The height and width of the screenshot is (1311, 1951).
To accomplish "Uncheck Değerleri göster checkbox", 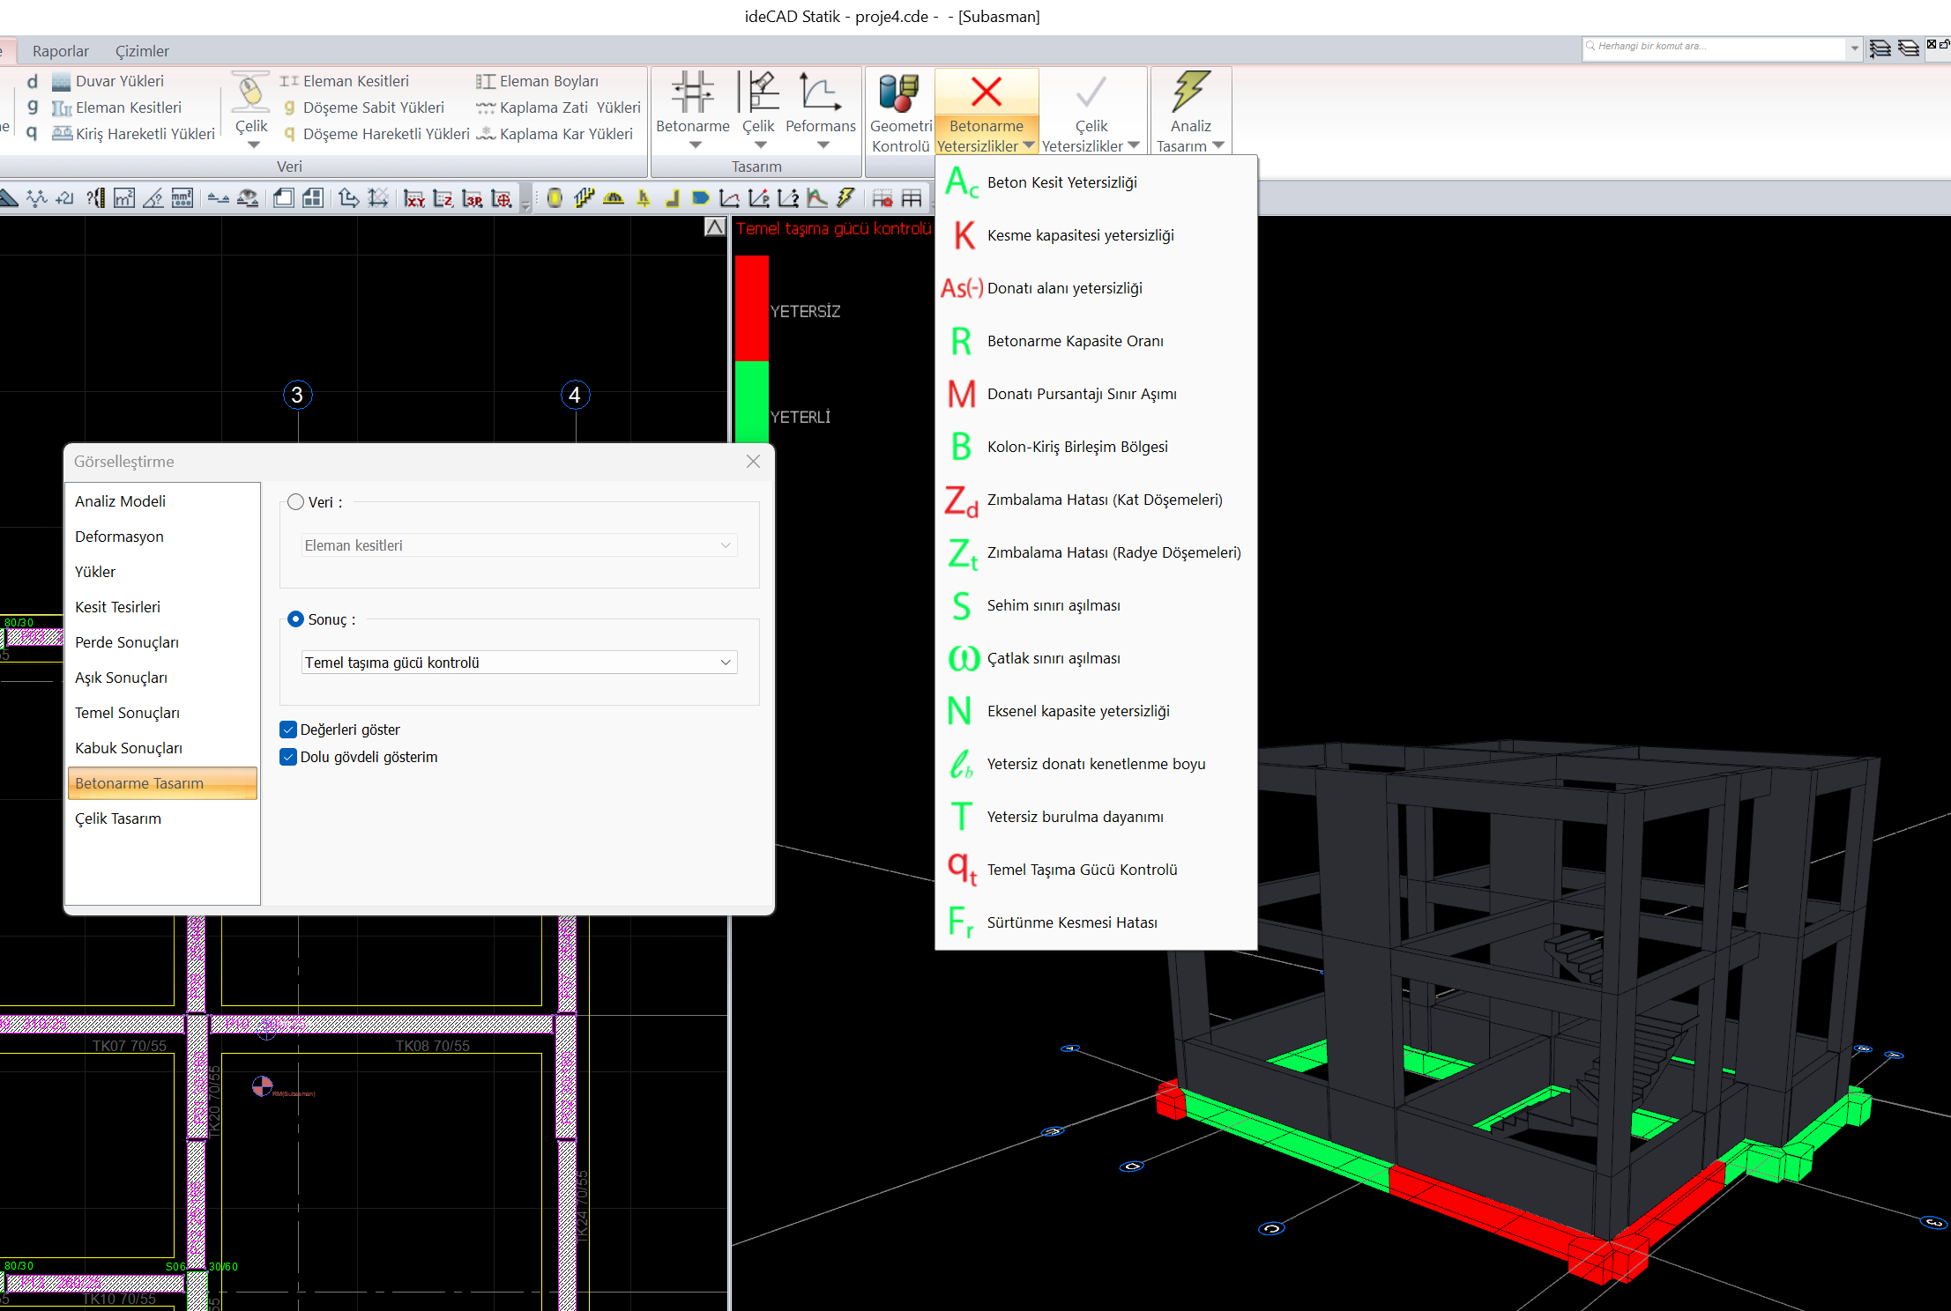I will coord(288,730).
